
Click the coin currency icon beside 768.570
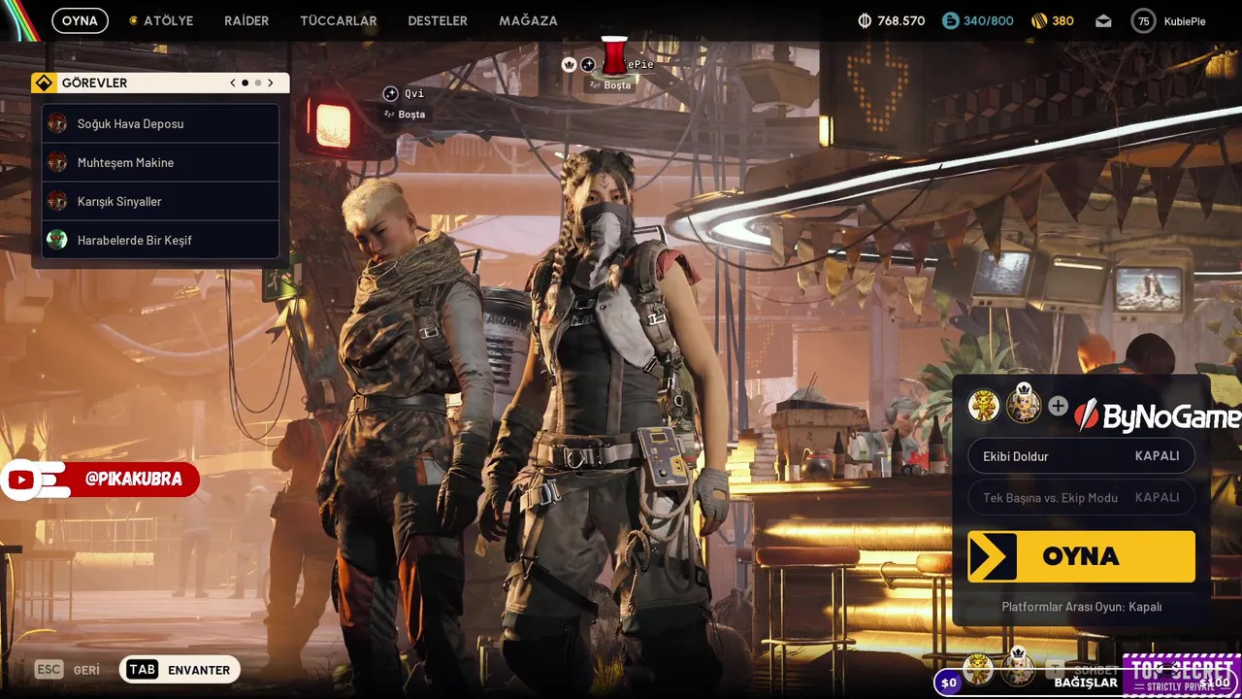(866, 20)
